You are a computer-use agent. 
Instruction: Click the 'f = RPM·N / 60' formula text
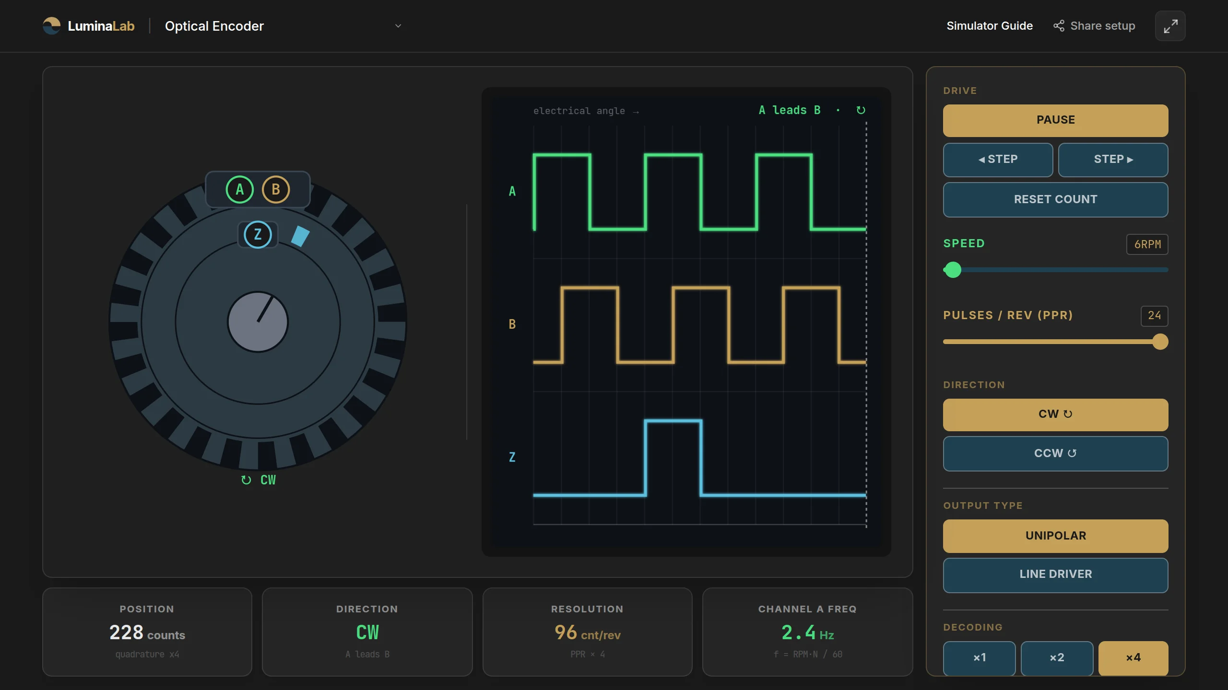(807, 655)
